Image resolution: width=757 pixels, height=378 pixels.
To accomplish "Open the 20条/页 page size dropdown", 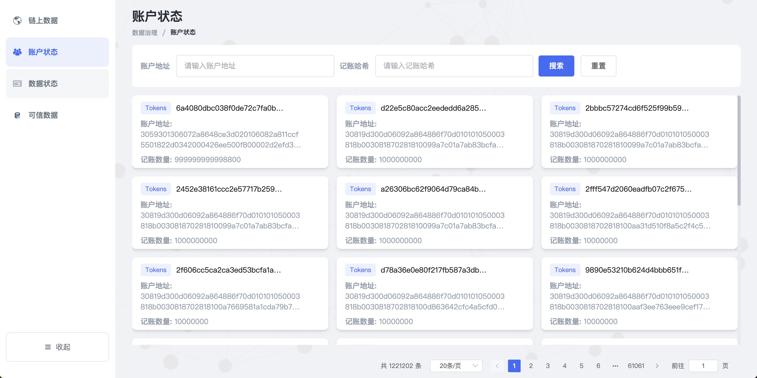I will [456, 366].
